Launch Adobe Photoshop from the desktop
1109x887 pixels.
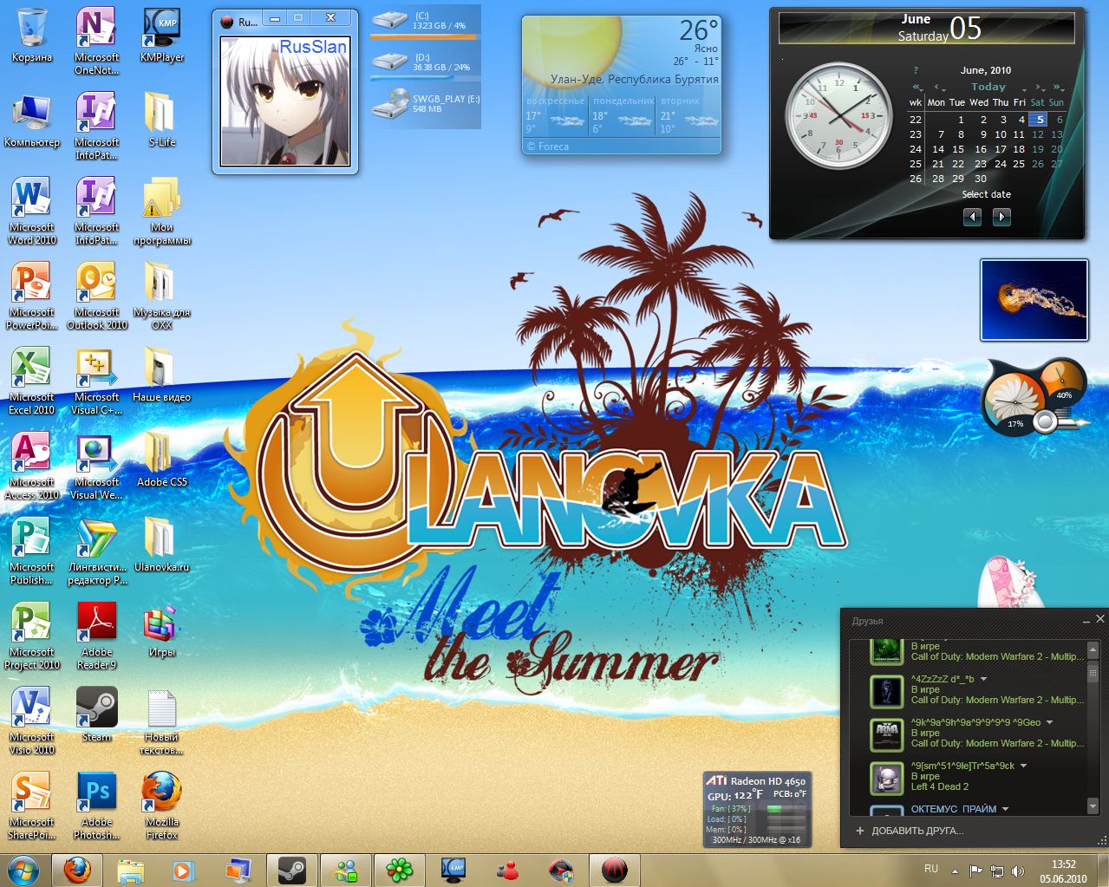point(96,794)
